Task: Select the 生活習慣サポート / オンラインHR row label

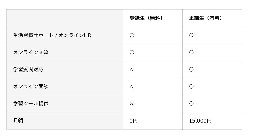Action: pyautogui.click(x=52, y=35)
